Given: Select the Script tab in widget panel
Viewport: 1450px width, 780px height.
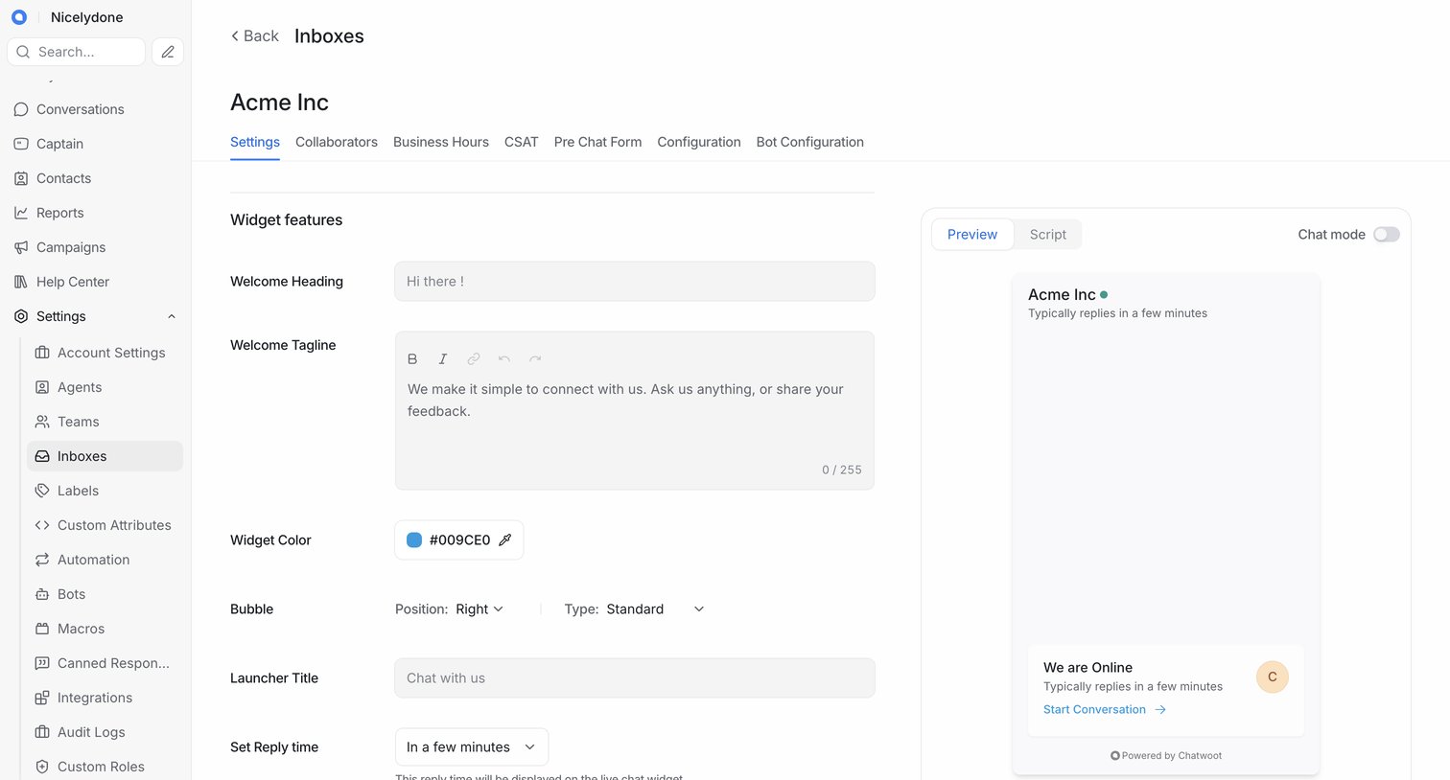Looking at the screenshot, I should click(1048, 235).
